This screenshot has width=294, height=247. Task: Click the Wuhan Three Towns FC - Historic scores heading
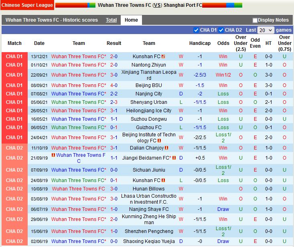(52, 20)
